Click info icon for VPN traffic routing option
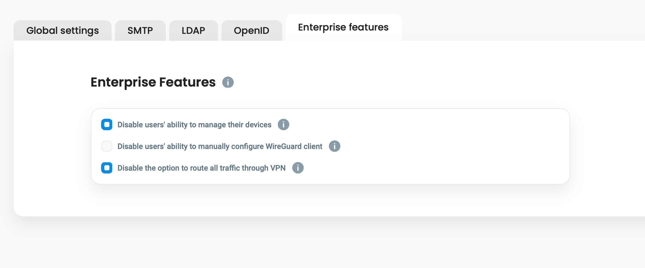The image size is (645, 268). (x=298, y=168)
